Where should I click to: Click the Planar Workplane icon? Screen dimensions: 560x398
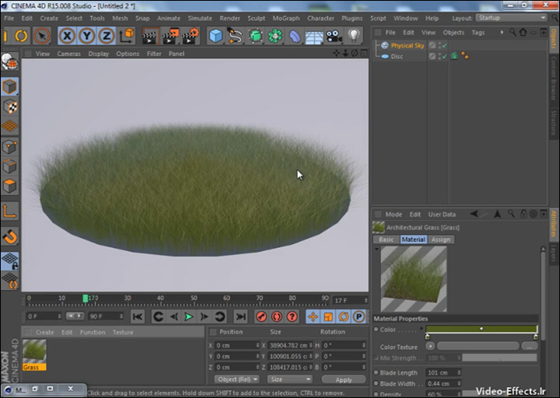click(9, 280)
